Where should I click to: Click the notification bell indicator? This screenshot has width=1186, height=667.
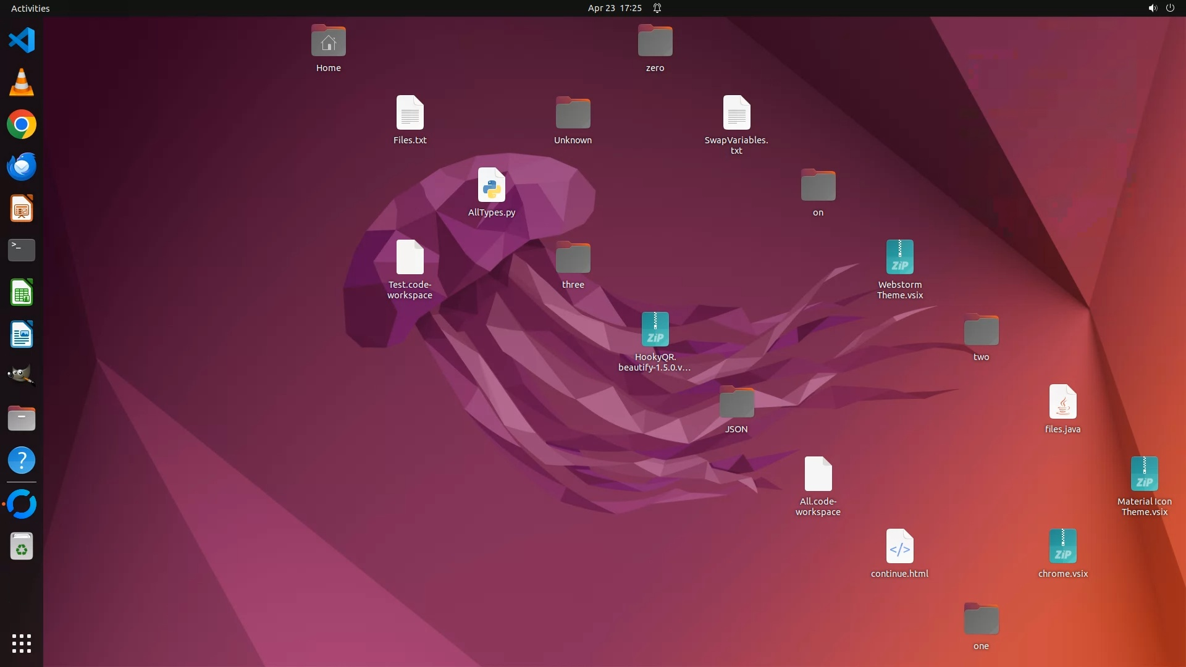(x=657, y=8)
